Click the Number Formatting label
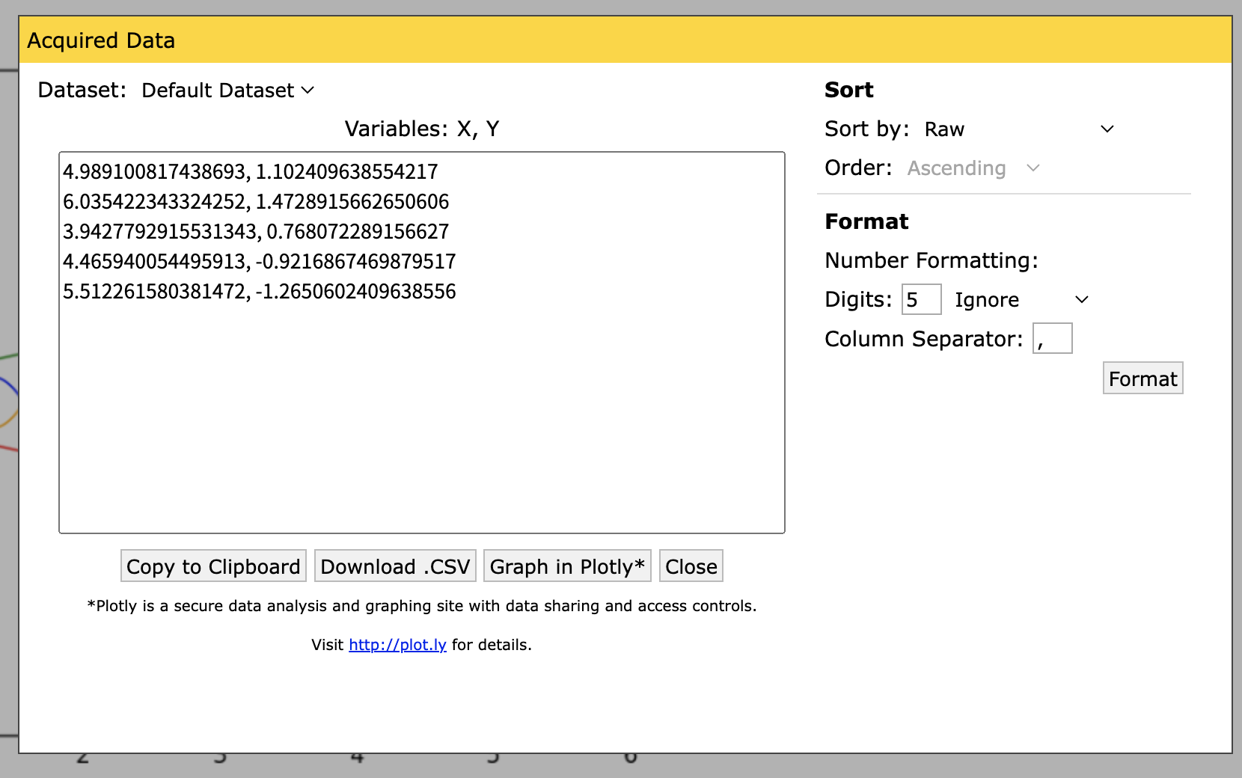1242x778 pixels. (x=931, y=260)
